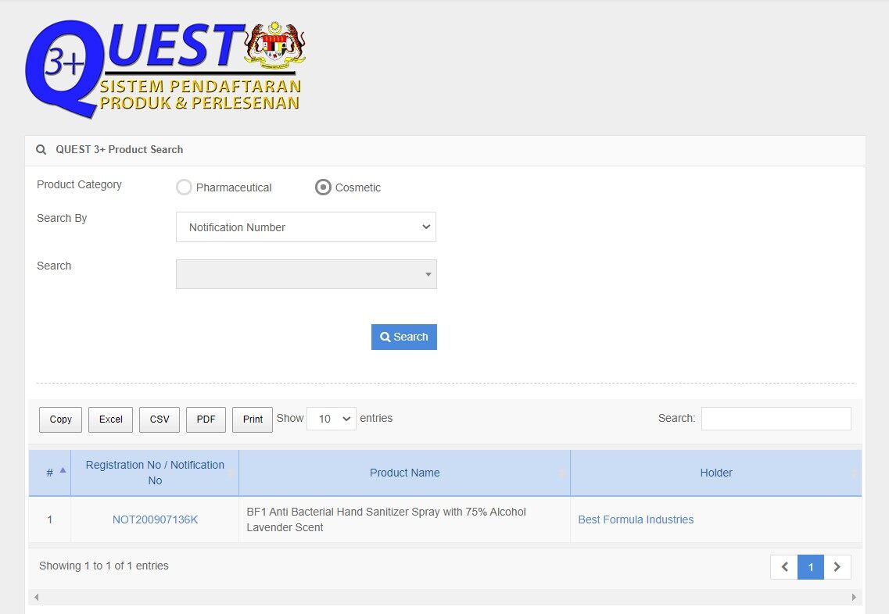Expand the Show entries count dropdown

coord(332,419)
